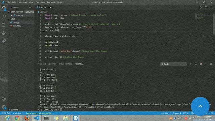This screenshot has height=121, width=215.
Task: Click the taskbar file explorer folder icon
Action: (66, 118)
